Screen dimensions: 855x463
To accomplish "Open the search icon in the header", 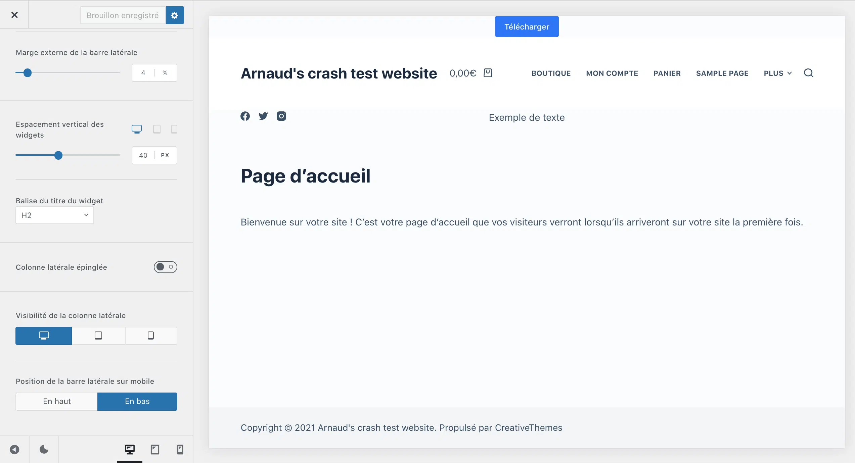I will (x=809, y=73).
